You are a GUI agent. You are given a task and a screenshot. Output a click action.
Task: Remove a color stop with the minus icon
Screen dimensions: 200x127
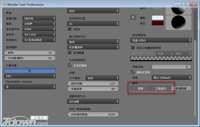[x=140, y=53]
